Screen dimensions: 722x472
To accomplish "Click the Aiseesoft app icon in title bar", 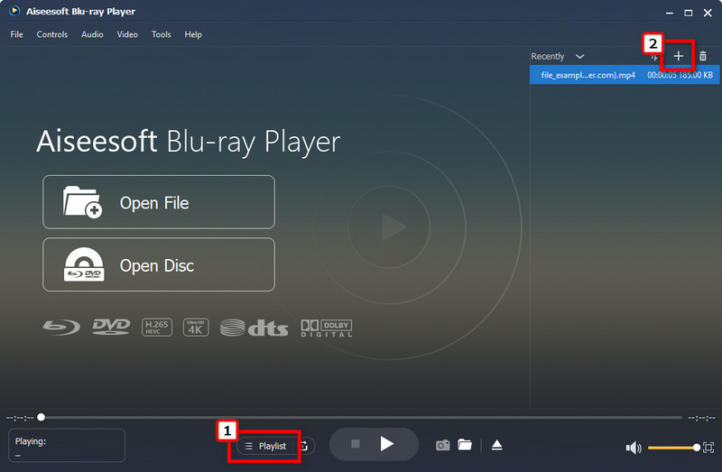I will pyautogui.click(x=14, y=11).
